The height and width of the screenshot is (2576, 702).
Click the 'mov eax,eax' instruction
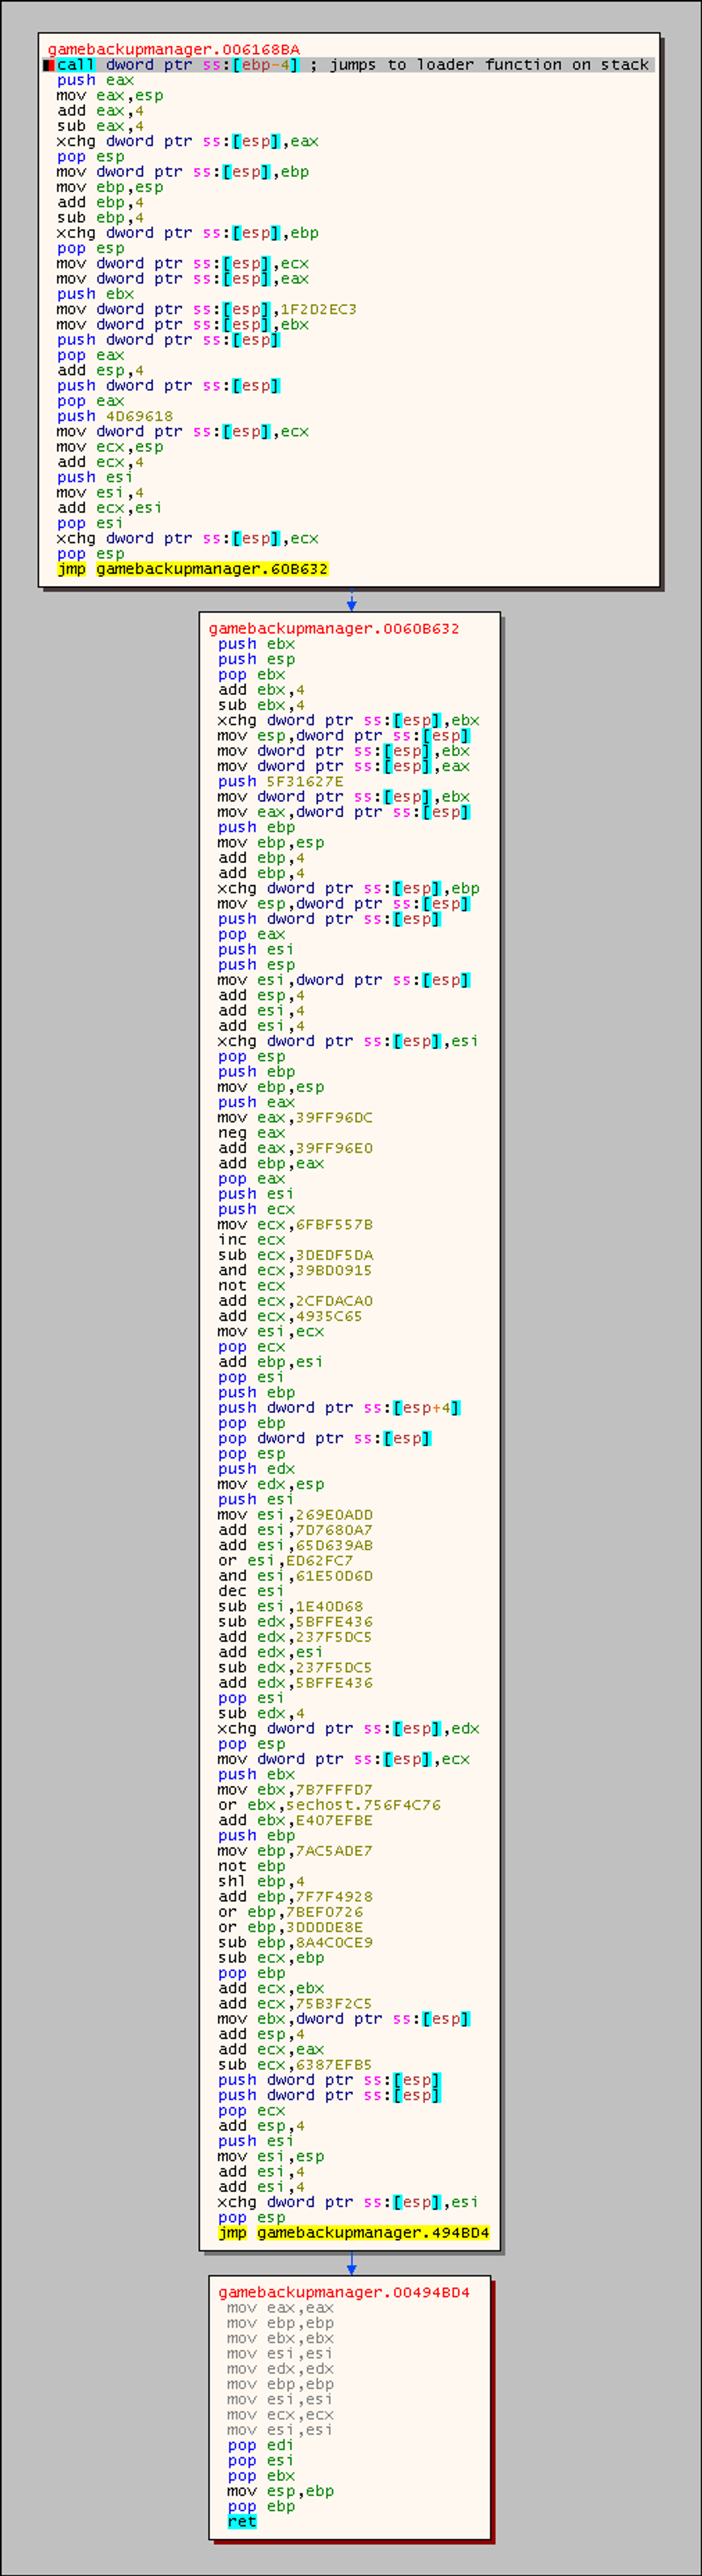click(281, 2308)
